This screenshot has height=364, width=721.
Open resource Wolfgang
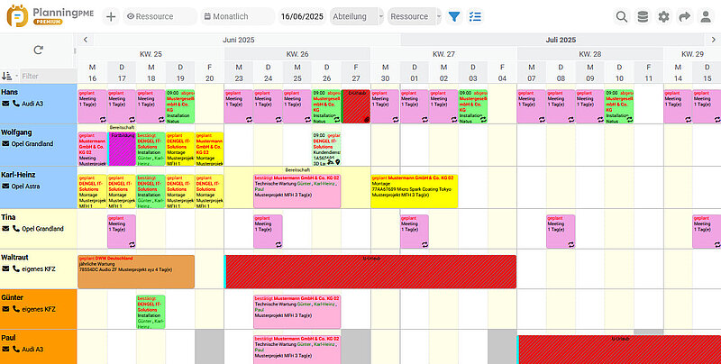(16, 132)
